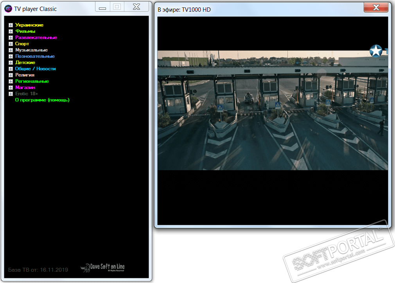Open the Общие / Новости category
395x283 pixels.
35,69
